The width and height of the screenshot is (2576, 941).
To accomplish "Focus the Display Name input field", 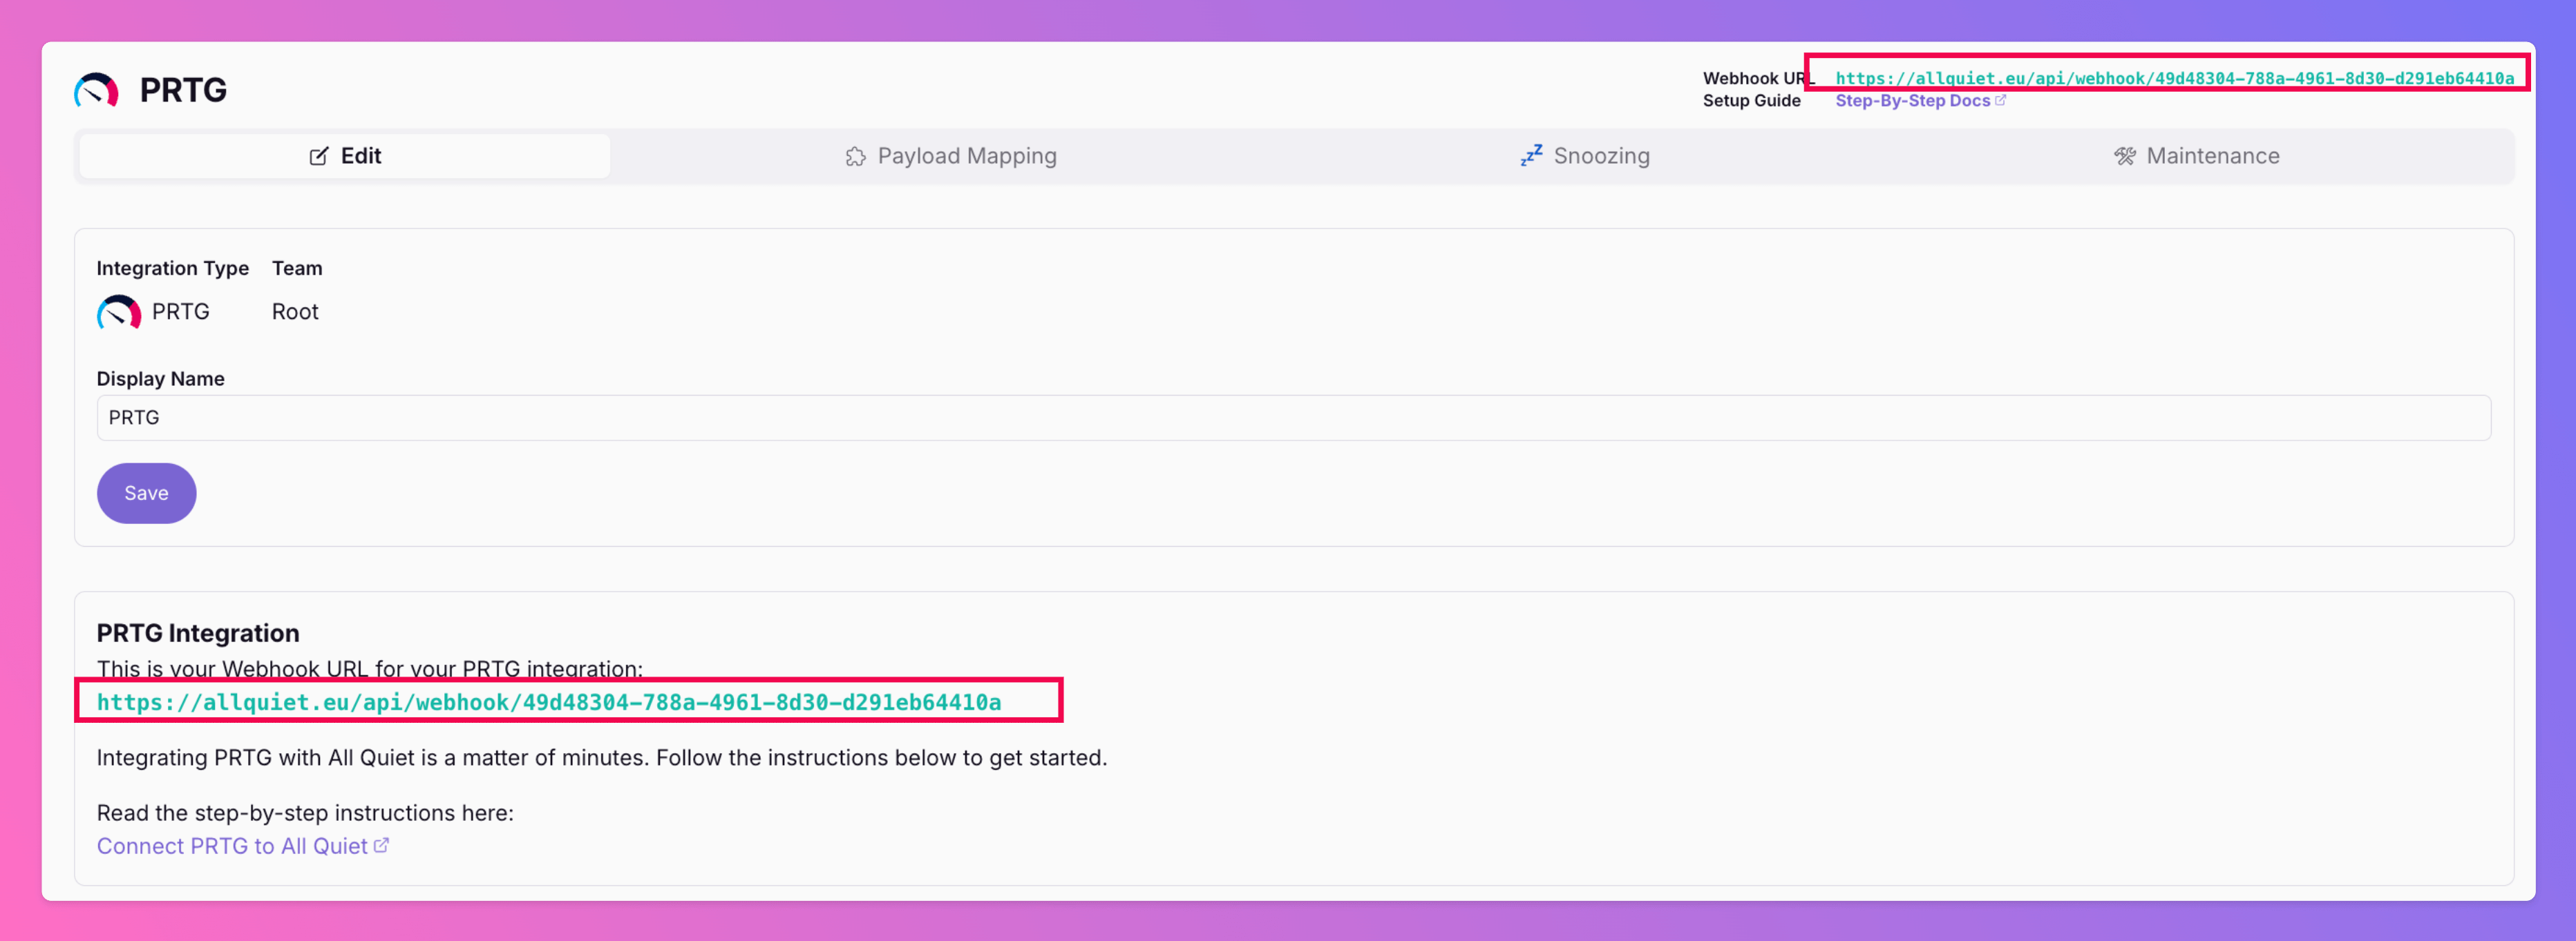I will [x=1292, y=418].
